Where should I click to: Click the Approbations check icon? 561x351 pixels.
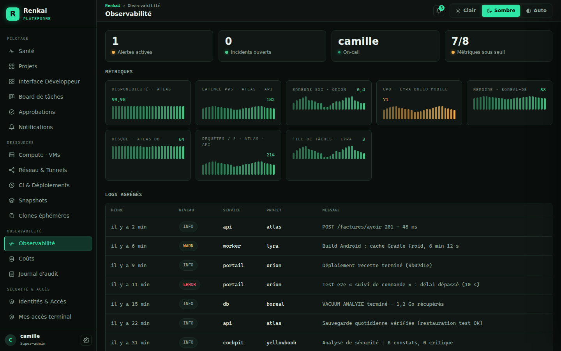click(12, 112)
